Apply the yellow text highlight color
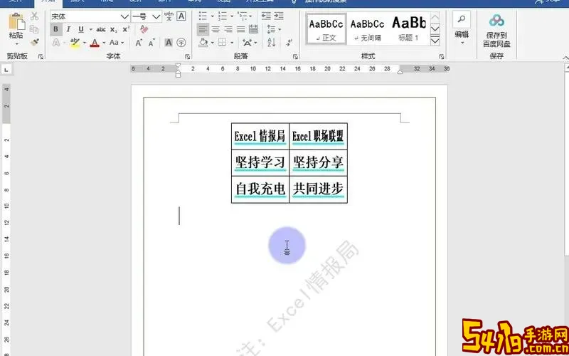Screen dimensions: 569x356 [75, 43]
